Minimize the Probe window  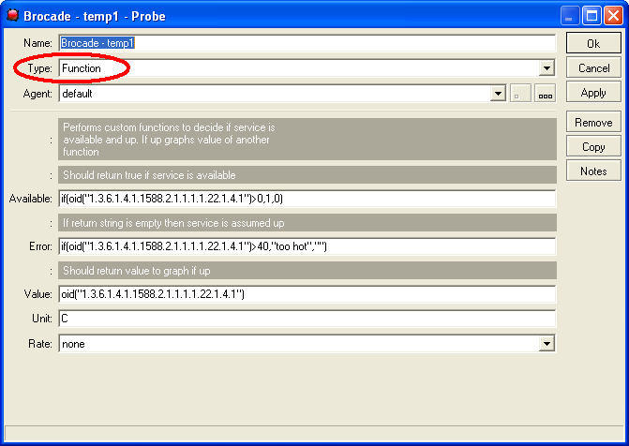point(569,16)
